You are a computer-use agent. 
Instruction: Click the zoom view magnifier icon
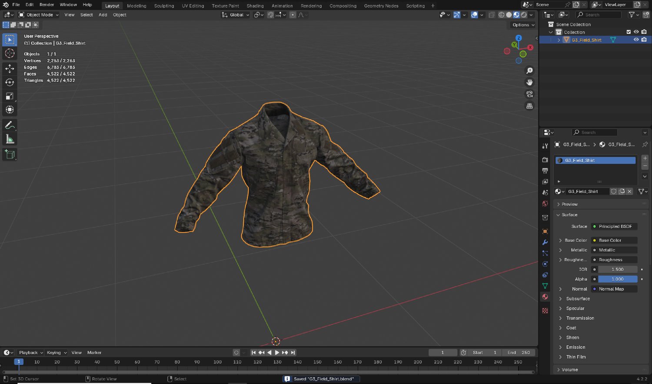tap(529, 71)
